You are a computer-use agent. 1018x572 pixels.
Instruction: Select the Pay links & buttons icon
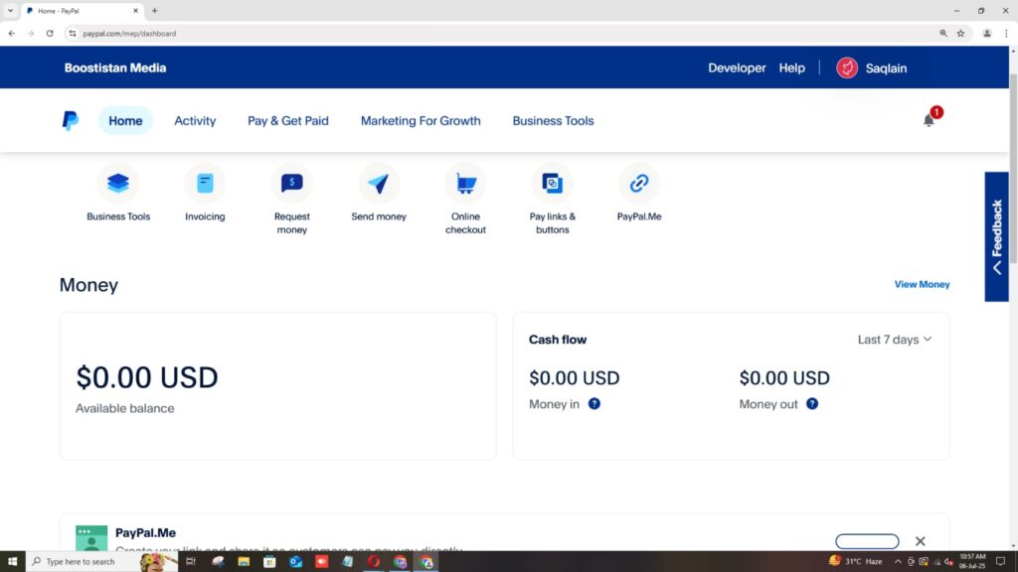coord(553,184)
